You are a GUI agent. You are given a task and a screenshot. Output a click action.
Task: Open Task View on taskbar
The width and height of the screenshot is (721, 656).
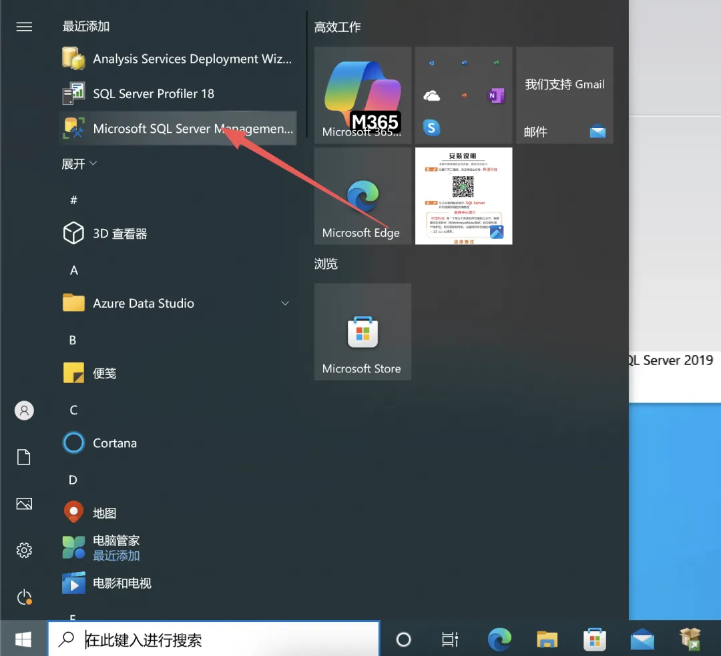[x=450, y=639]
